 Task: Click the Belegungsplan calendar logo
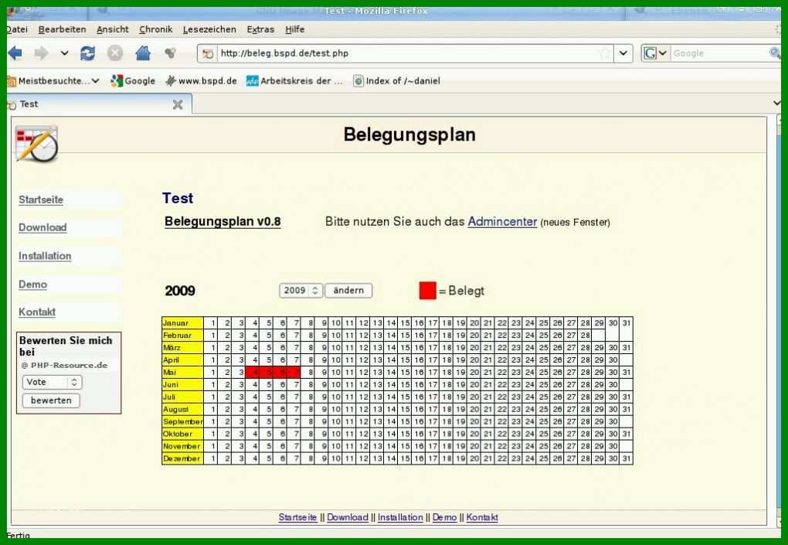pyautogui.click(x=36, y=144)
